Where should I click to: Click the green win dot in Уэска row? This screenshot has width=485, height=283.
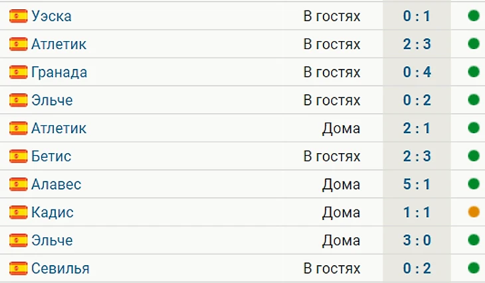click(x=473, y=16)
